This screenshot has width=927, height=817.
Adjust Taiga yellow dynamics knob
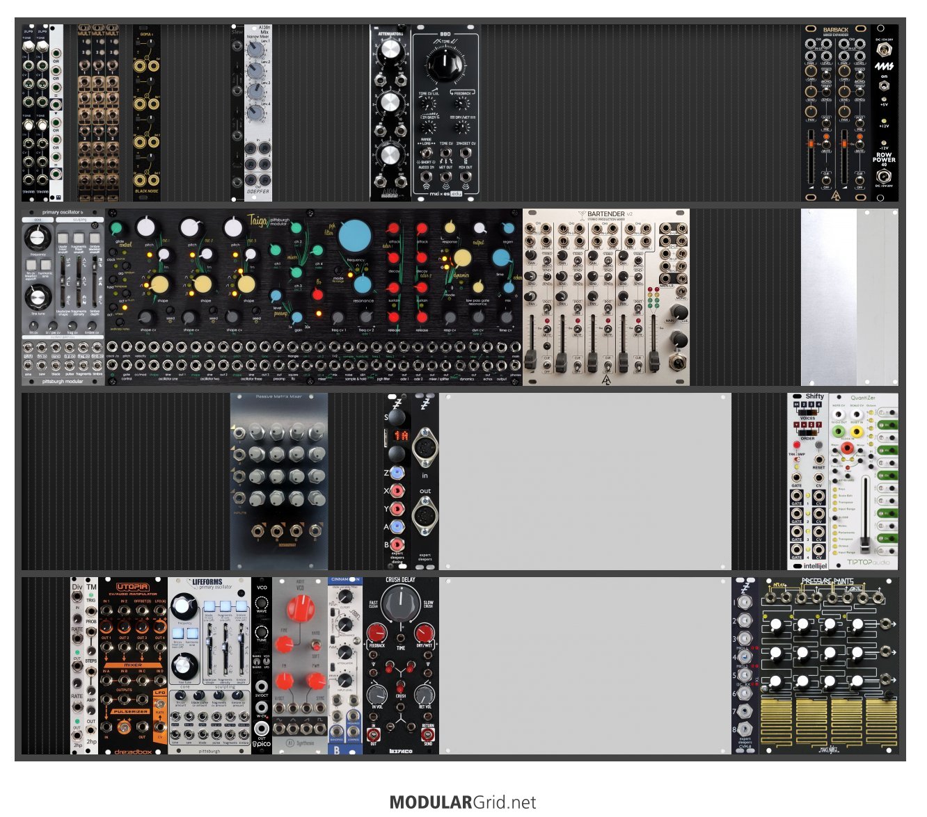tap(462, 259)
